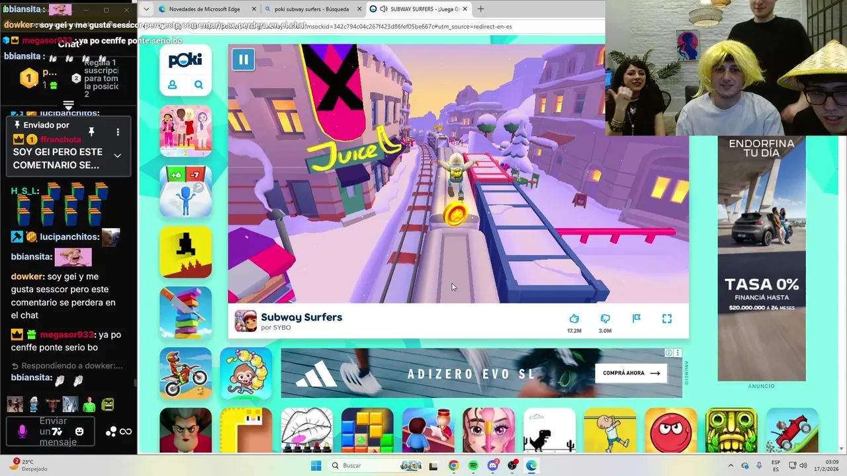Viewport: 847px width, 476px height.
Task: Like Subway Surfers with thumbs up
Action: [574, 319]
